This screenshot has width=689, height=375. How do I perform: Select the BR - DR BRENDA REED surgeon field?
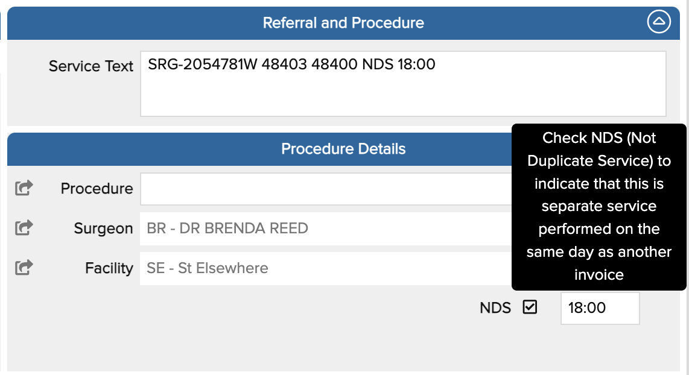coord(326,228)
